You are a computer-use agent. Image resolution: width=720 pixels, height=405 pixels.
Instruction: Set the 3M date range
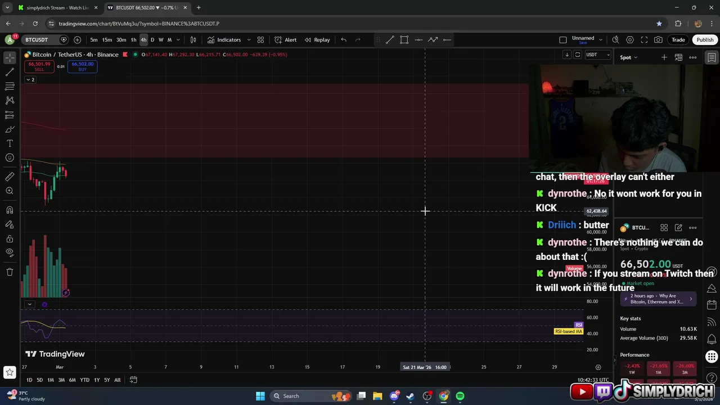[x=62, y=380]
